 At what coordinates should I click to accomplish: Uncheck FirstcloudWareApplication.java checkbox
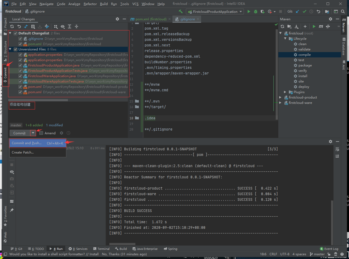point(20,76)
